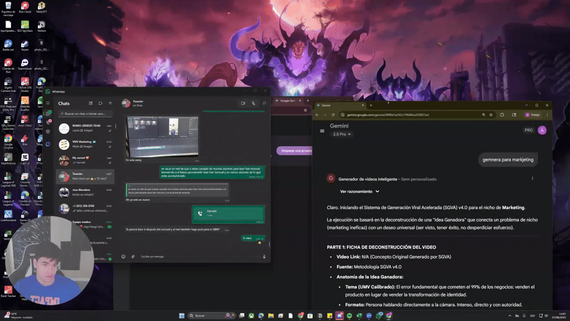Open the Gemini response three-dot options
570x321 pixels.
532,178
